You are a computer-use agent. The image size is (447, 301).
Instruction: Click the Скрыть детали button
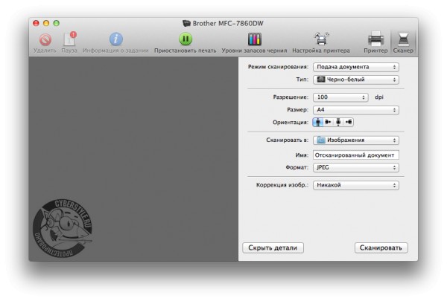pyautogui.click(x=273, y=247)
